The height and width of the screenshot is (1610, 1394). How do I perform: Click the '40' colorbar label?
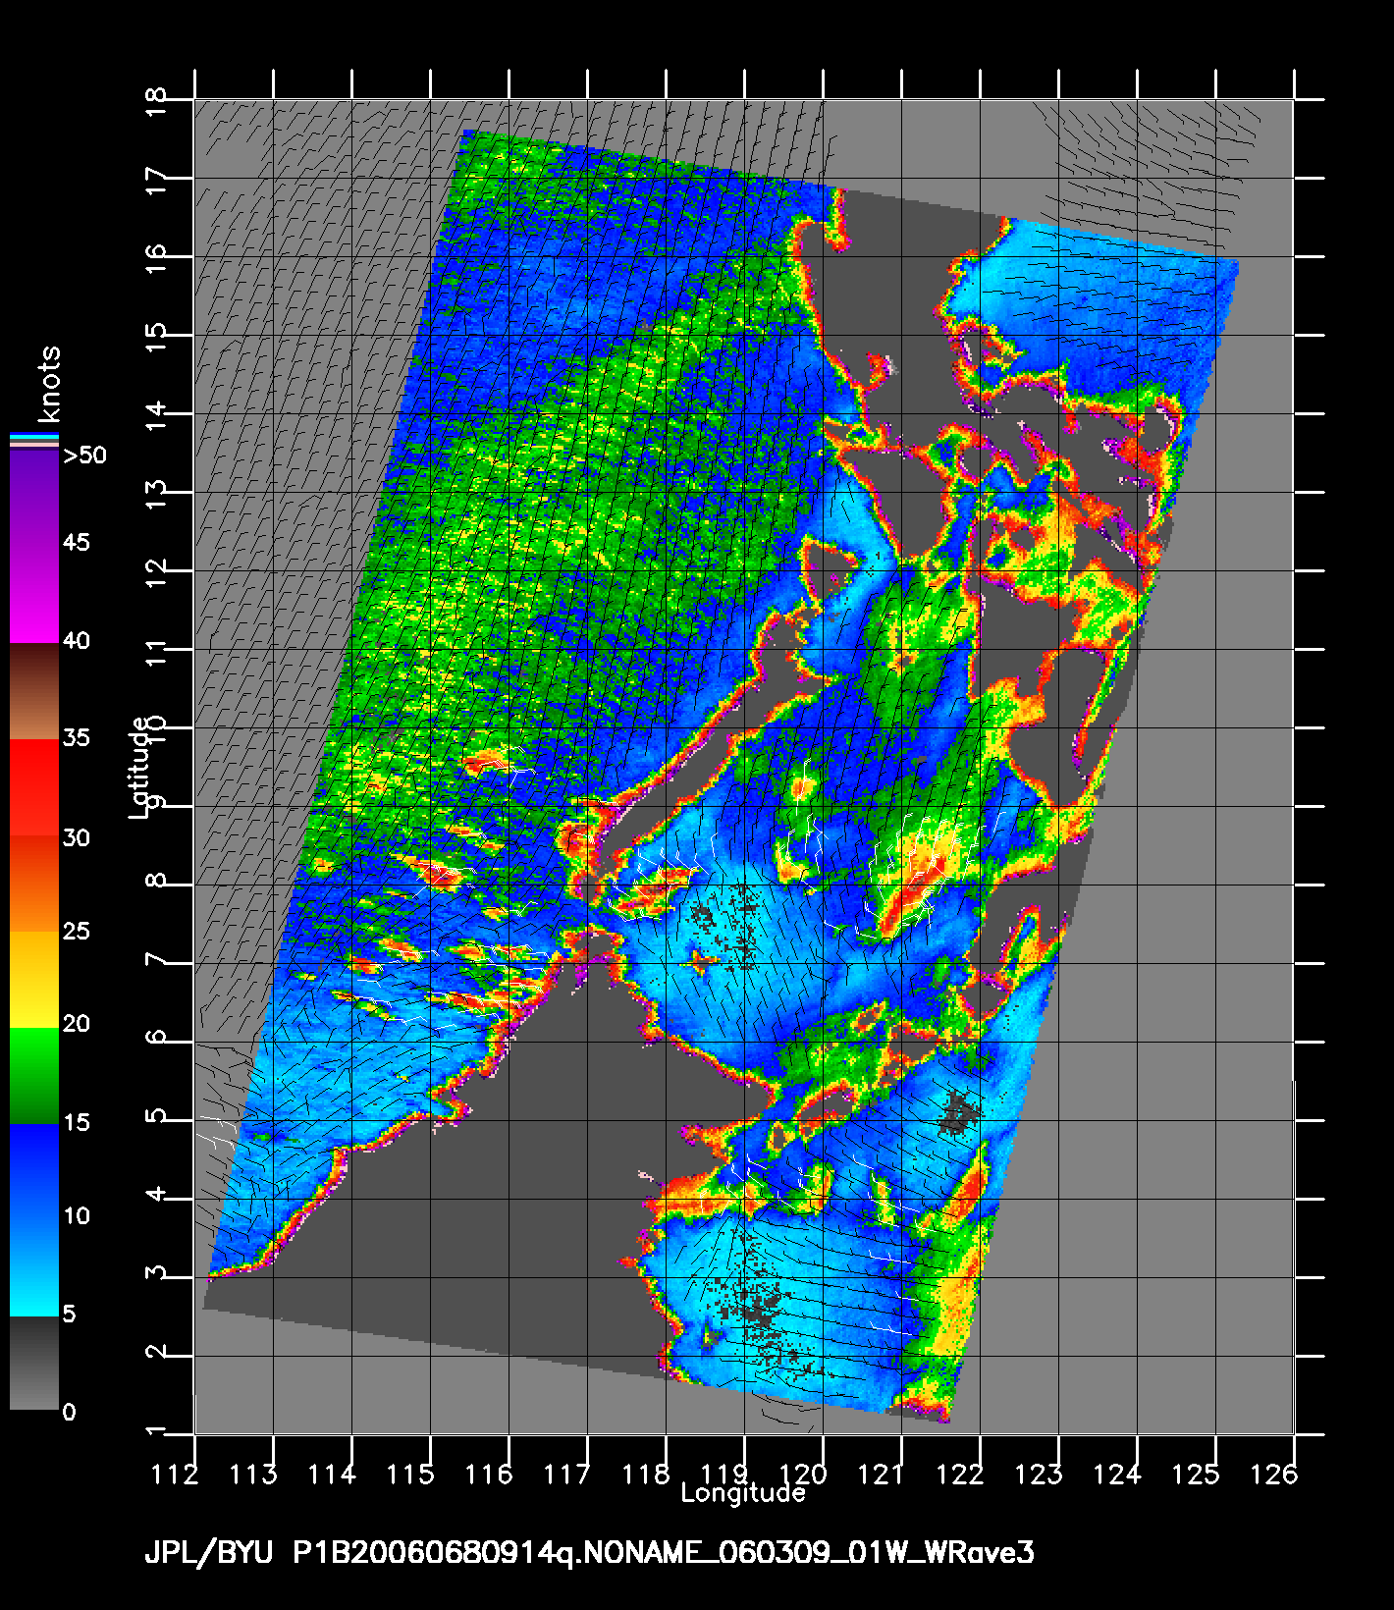77,641
